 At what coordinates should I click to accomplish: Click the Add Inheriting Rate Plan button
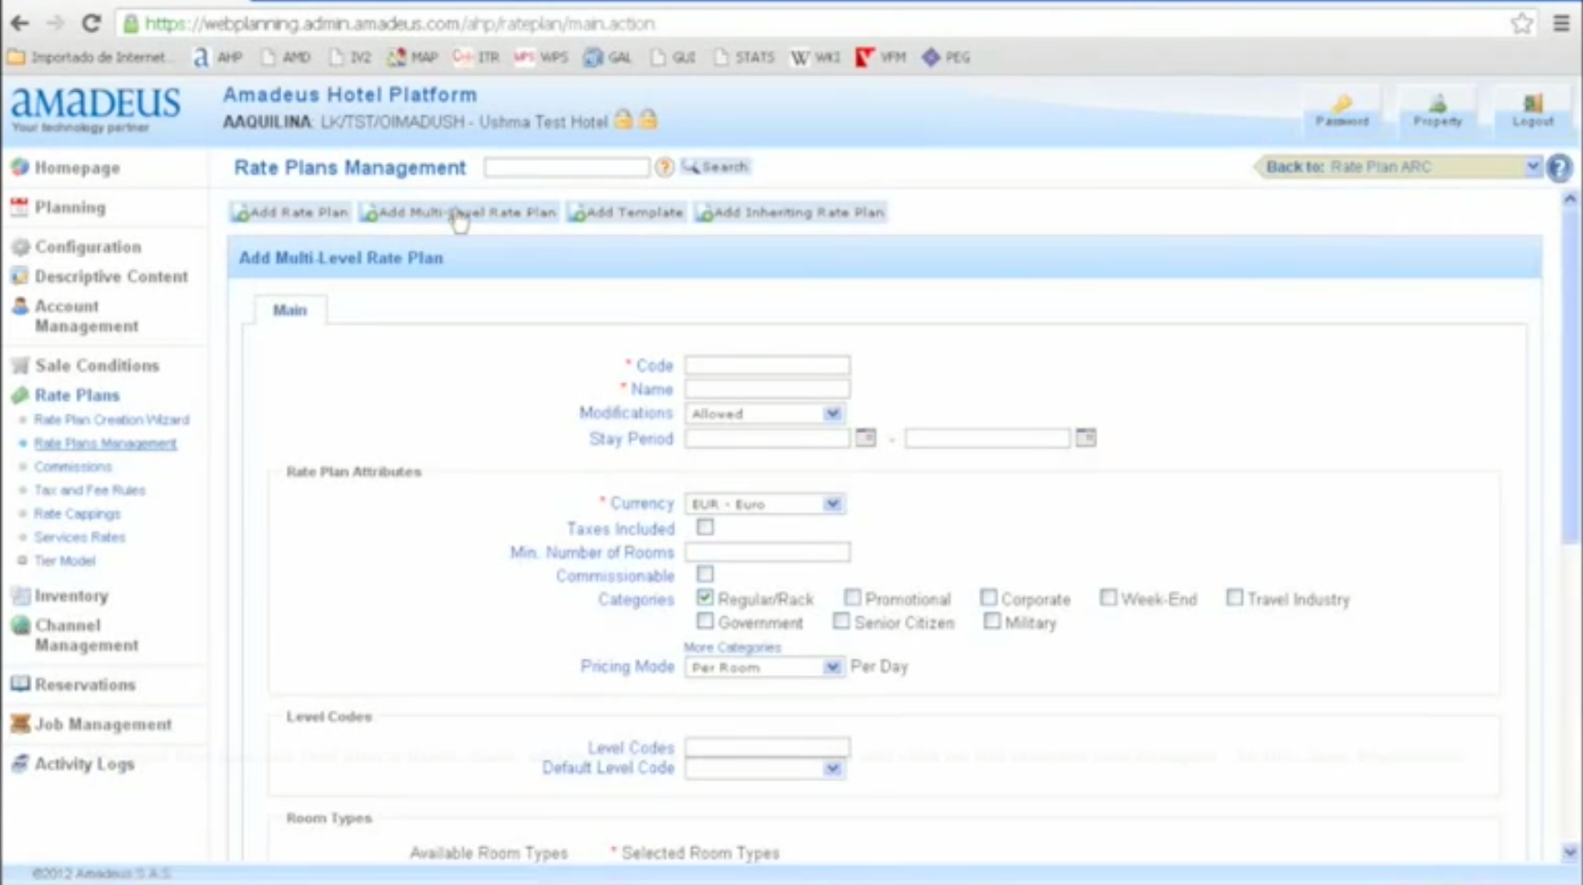click(x=790, y=212)
